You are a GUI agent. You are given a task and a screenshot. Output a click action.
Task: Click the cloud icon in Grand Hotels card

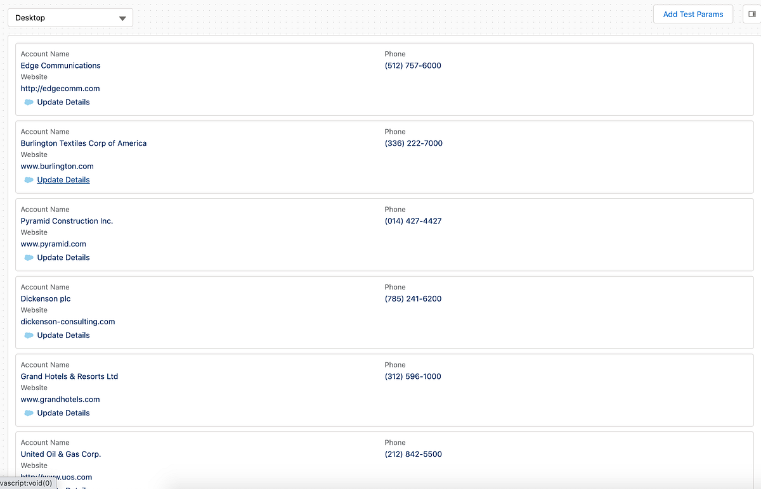tap(29, 413)
